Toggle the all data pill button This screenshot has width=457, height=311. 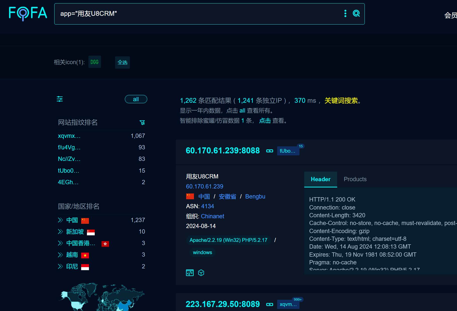[136, 99]
